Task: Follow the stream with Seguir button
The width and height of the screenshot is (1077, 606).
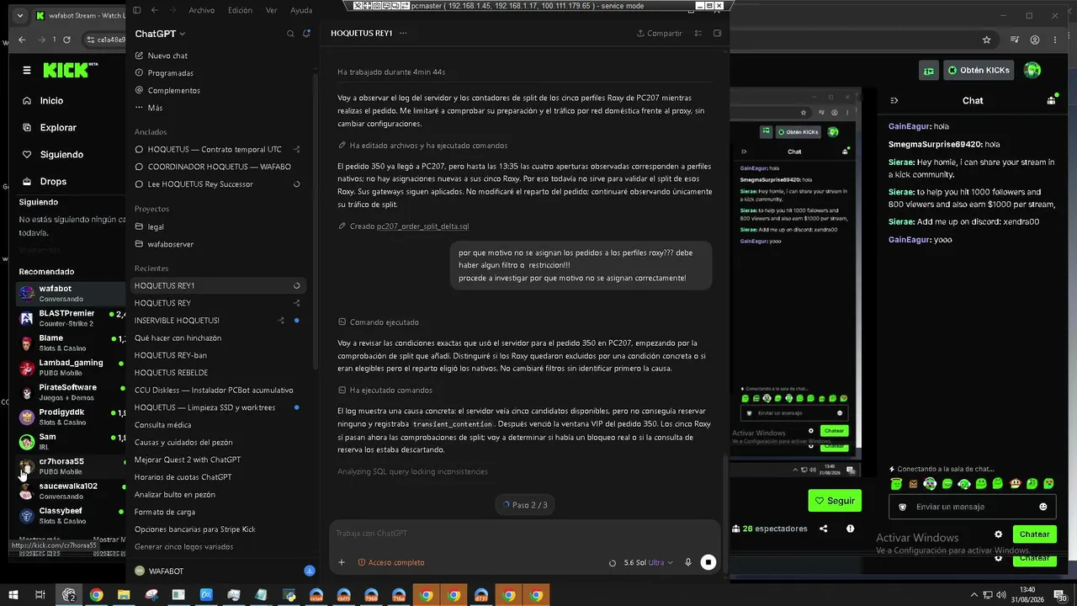Action: [x=835, y=500]
